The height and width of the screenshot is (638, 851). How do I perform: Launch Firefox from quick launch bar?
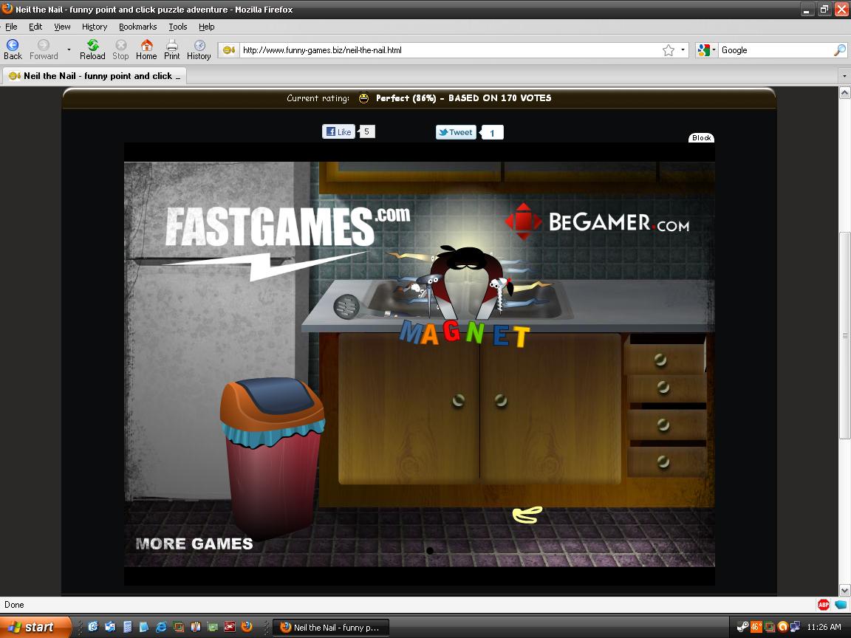coord(247,627)
